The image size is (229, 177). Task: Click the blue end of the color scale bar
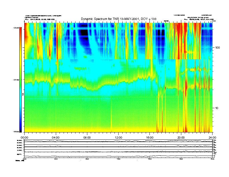point(21,126)
